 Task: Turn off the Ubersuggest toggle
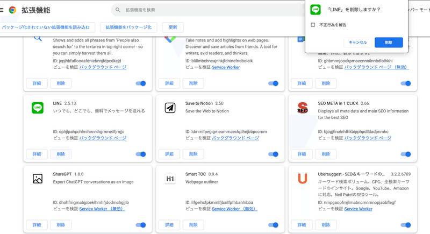406,225
